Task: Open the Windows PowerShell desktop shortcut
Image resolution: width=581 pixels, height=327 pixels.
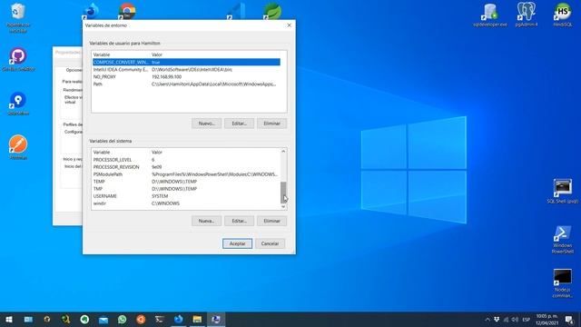Action: (563, 240)
